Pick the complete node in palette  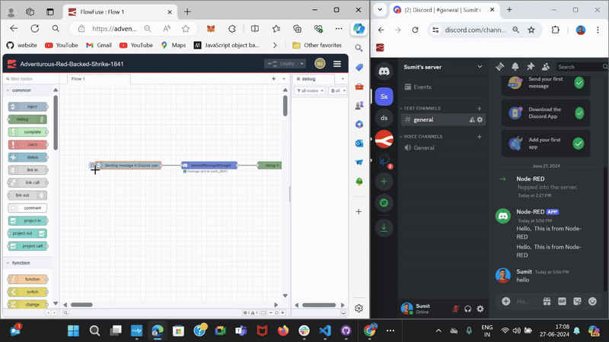tap(28, 131)
